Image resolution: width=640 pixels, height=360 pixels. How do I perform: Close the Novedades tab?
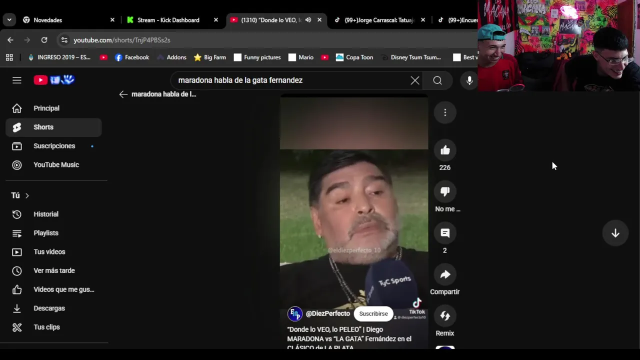(x=112, y=20)
